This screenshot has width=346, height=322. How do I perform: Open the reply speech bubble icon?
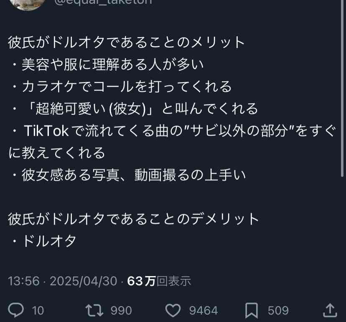point(16,310)
